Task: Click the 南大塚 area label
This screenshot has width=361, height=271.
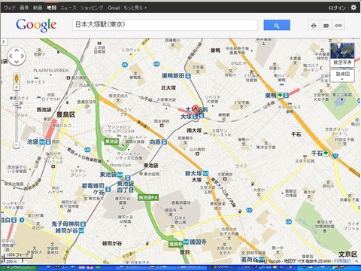Action: pos(194,130)
